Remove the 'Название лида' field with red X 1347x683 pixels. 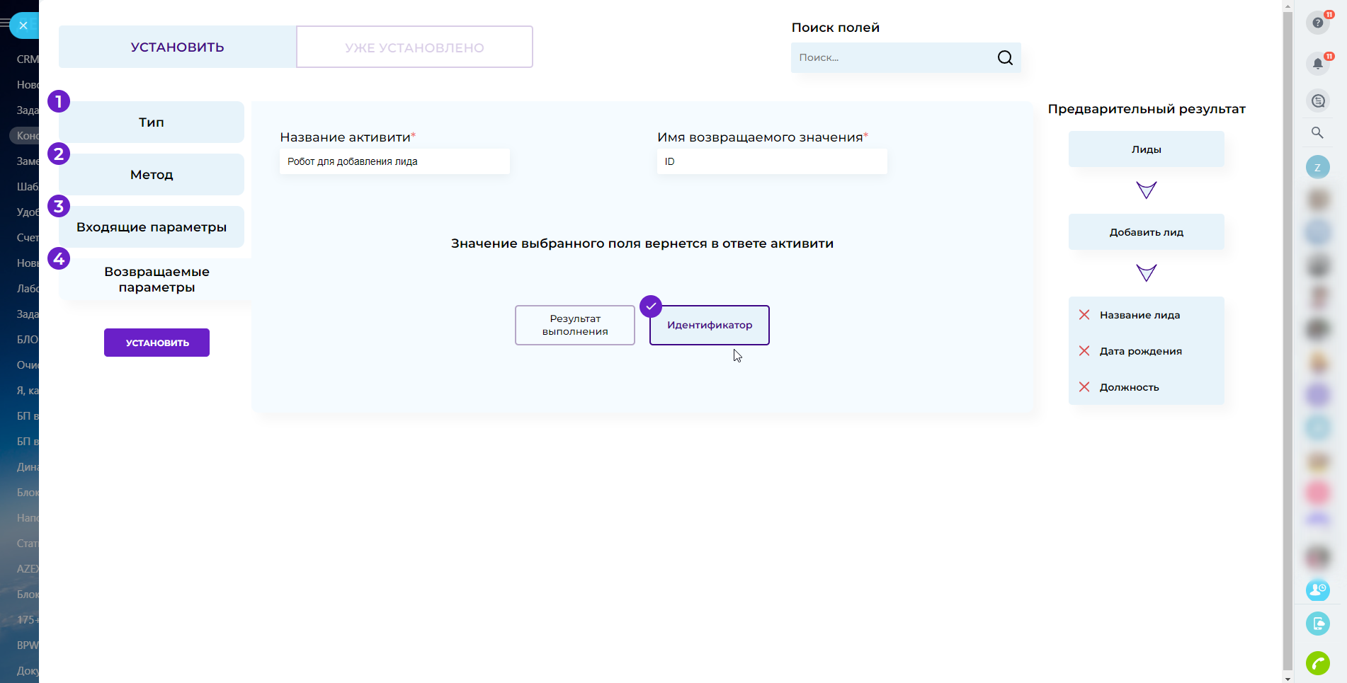click(1084, 315)
